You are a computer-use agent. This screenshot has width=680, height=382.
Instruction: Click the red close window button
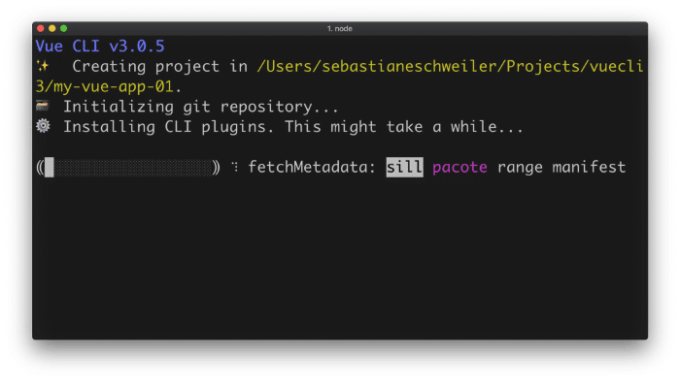click(x=41, y=28)
